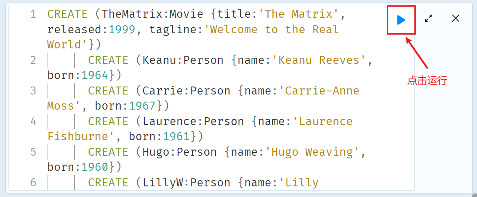Click line number 5 in the gutter
The image size is (477, 197).
point(33,152)
